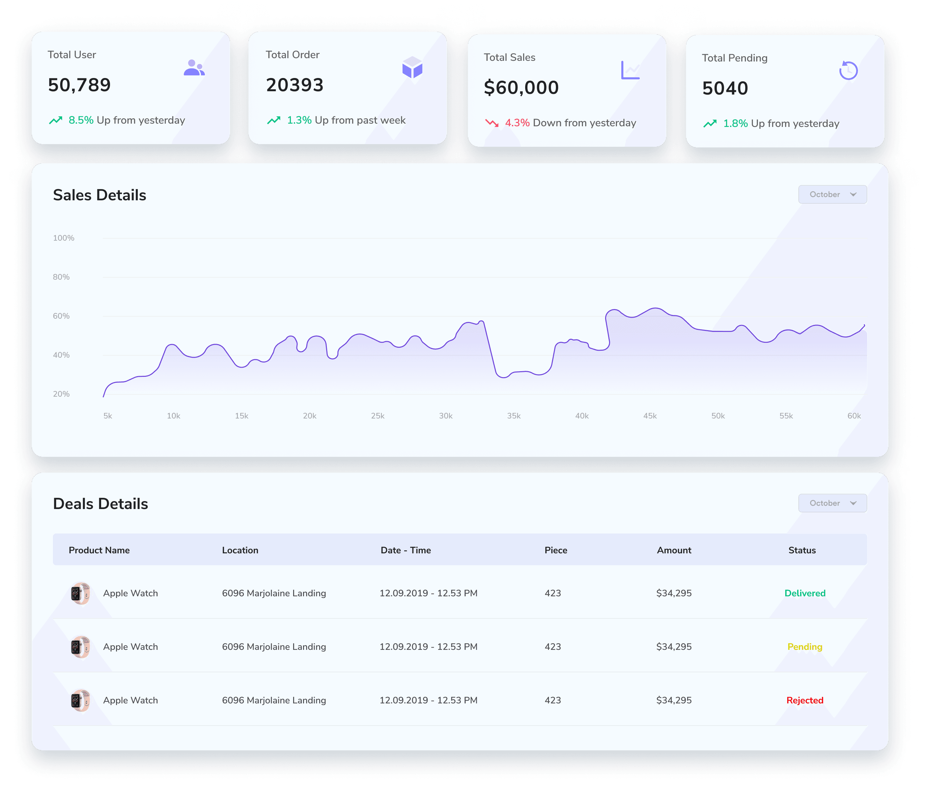Image resolution: width=928 pixels, height=790 pixels.
Task: Click red trend-down arrow in Total Sales
Action: pyautogui.click(x=491, y=123)
